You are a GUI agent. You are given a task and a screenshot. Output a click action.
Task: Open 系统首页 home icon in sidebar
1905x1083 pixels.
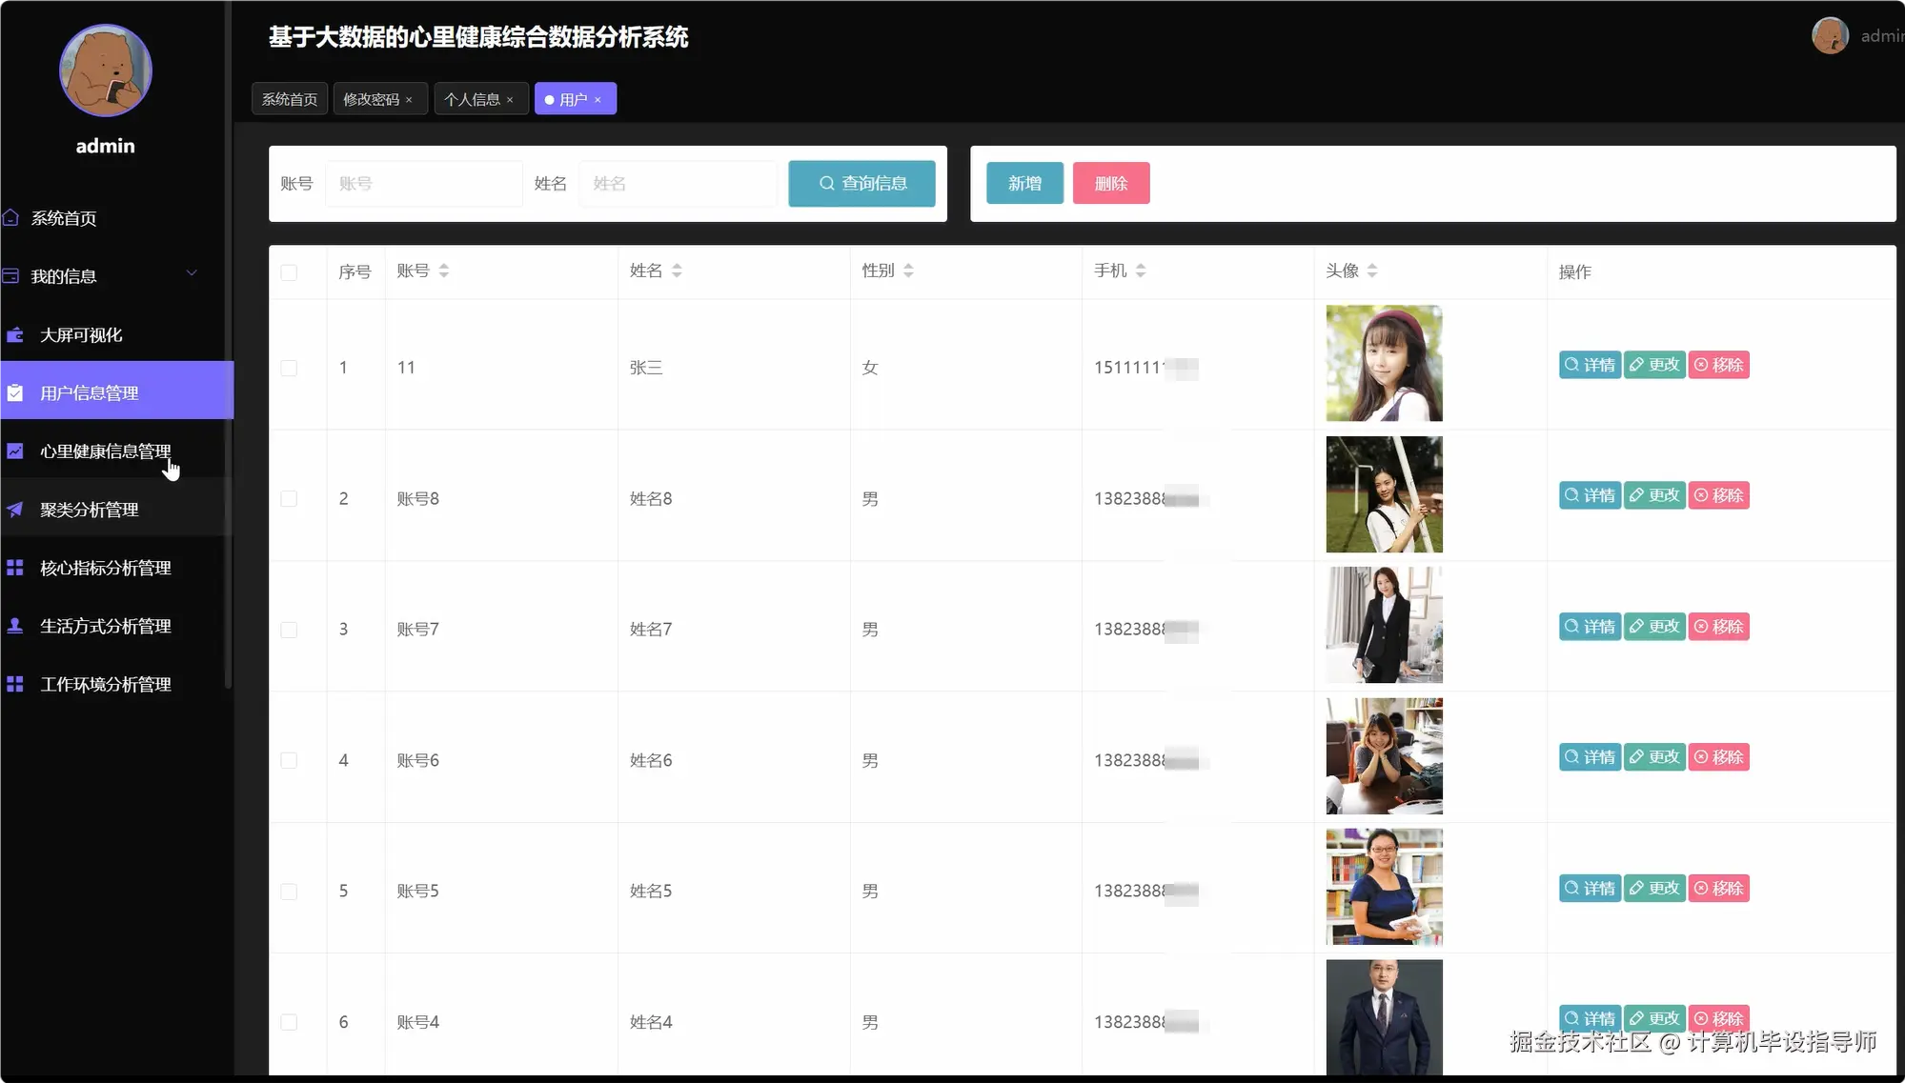click(10, 217)
